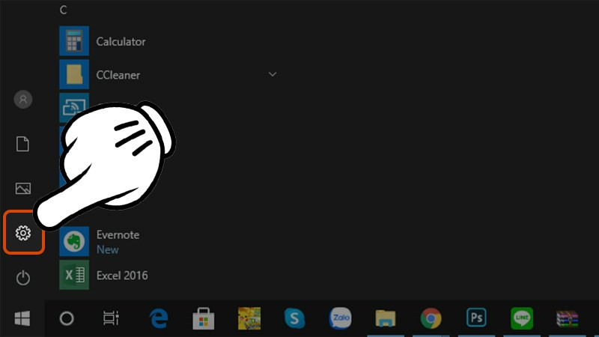
Task: Click the Power icon in Start sidebar
Action: [23, 278]
